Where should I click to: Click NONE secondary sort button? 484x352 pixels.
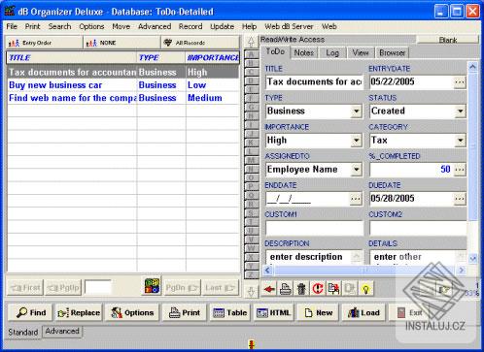[121, 43]
